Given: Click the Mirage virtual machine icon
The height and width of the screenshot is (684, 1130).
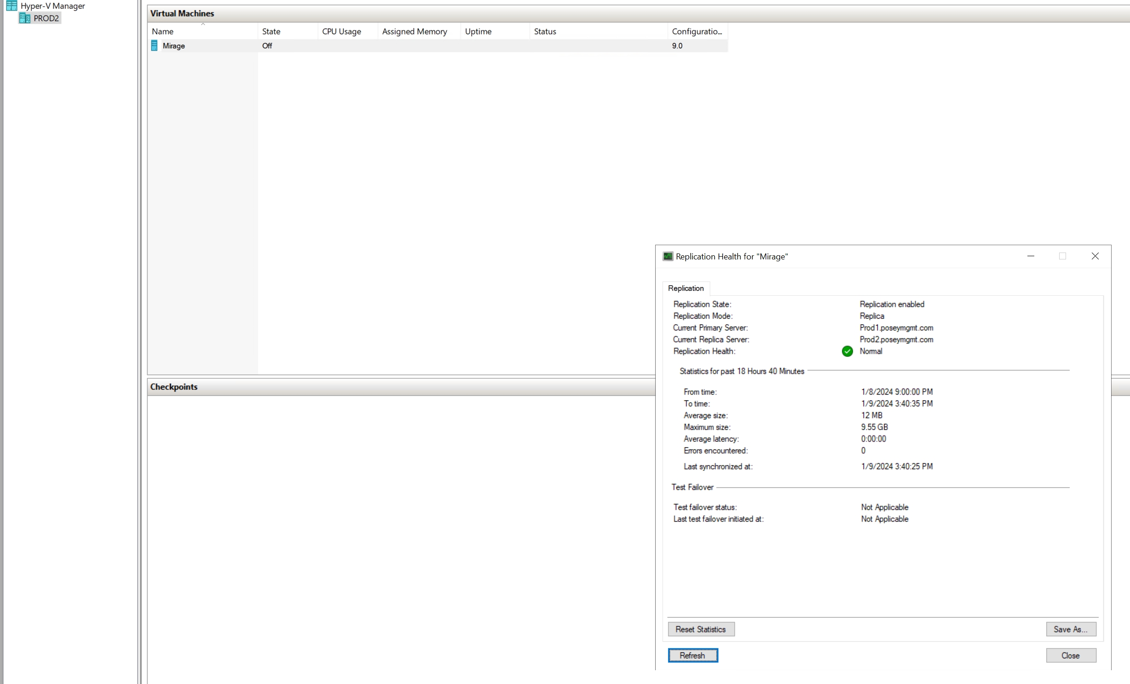Looking at the screenshot, I should (154, 46).
